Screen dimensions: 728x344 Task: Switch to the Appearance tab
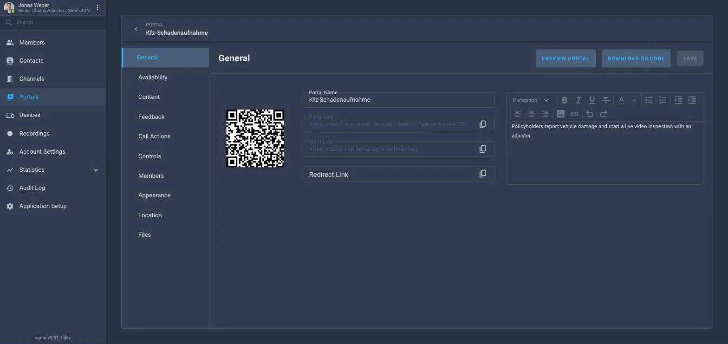click(165, 195)
